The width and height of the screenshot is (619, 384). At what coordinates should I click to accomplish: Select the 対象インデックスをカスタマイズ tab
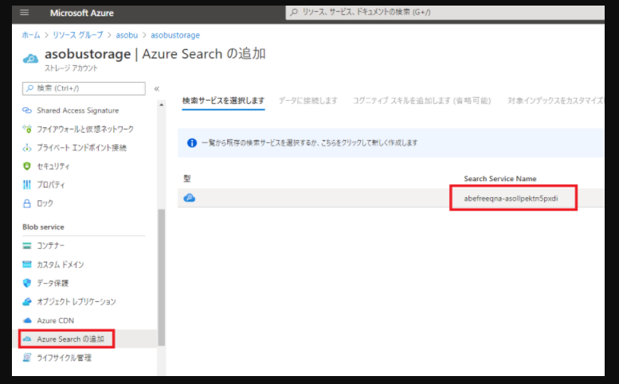coord(555,101)
